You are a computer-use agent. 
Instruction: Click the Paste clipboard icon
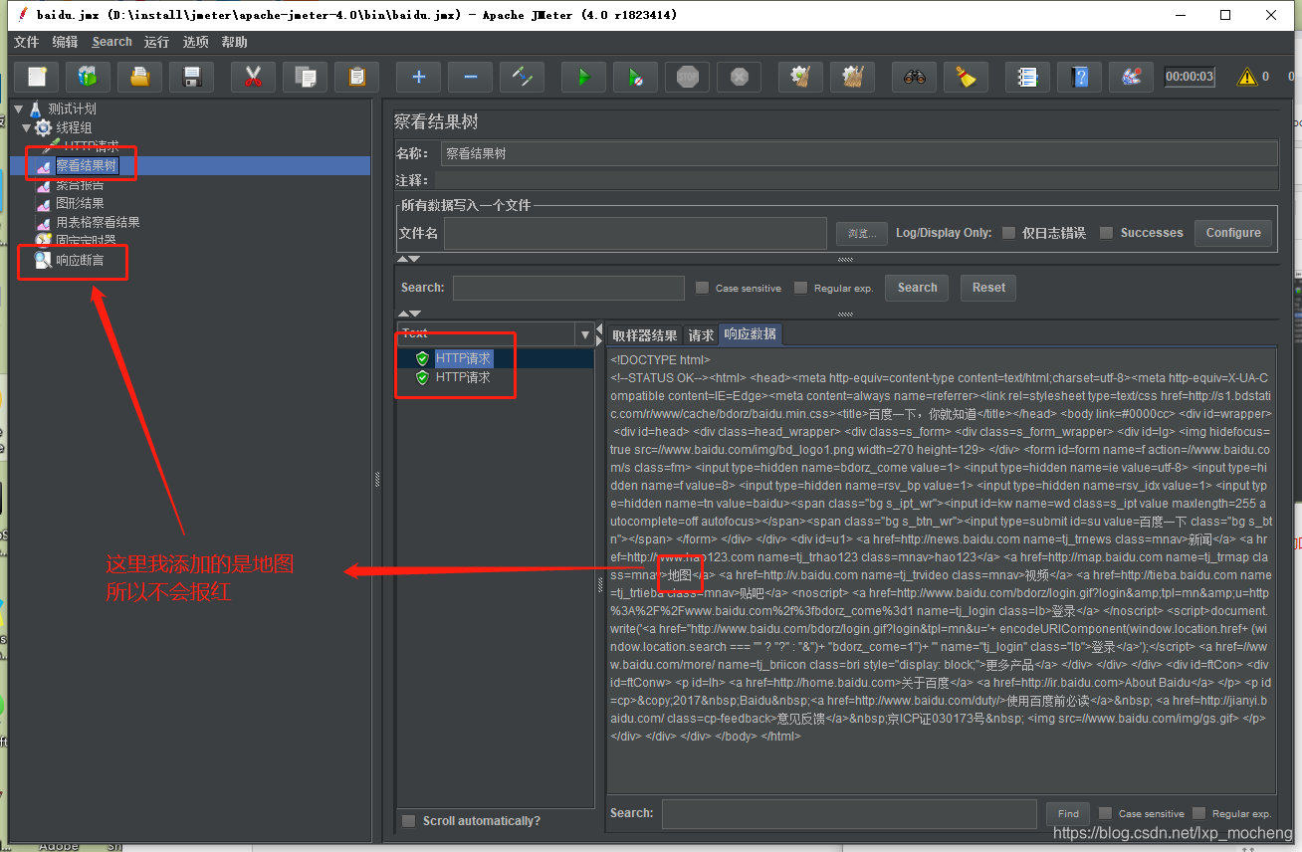click(x=357, y=77)
